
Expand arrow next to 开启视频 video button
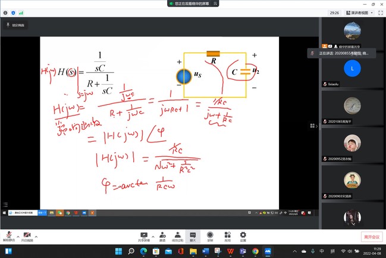click(36, 234)
